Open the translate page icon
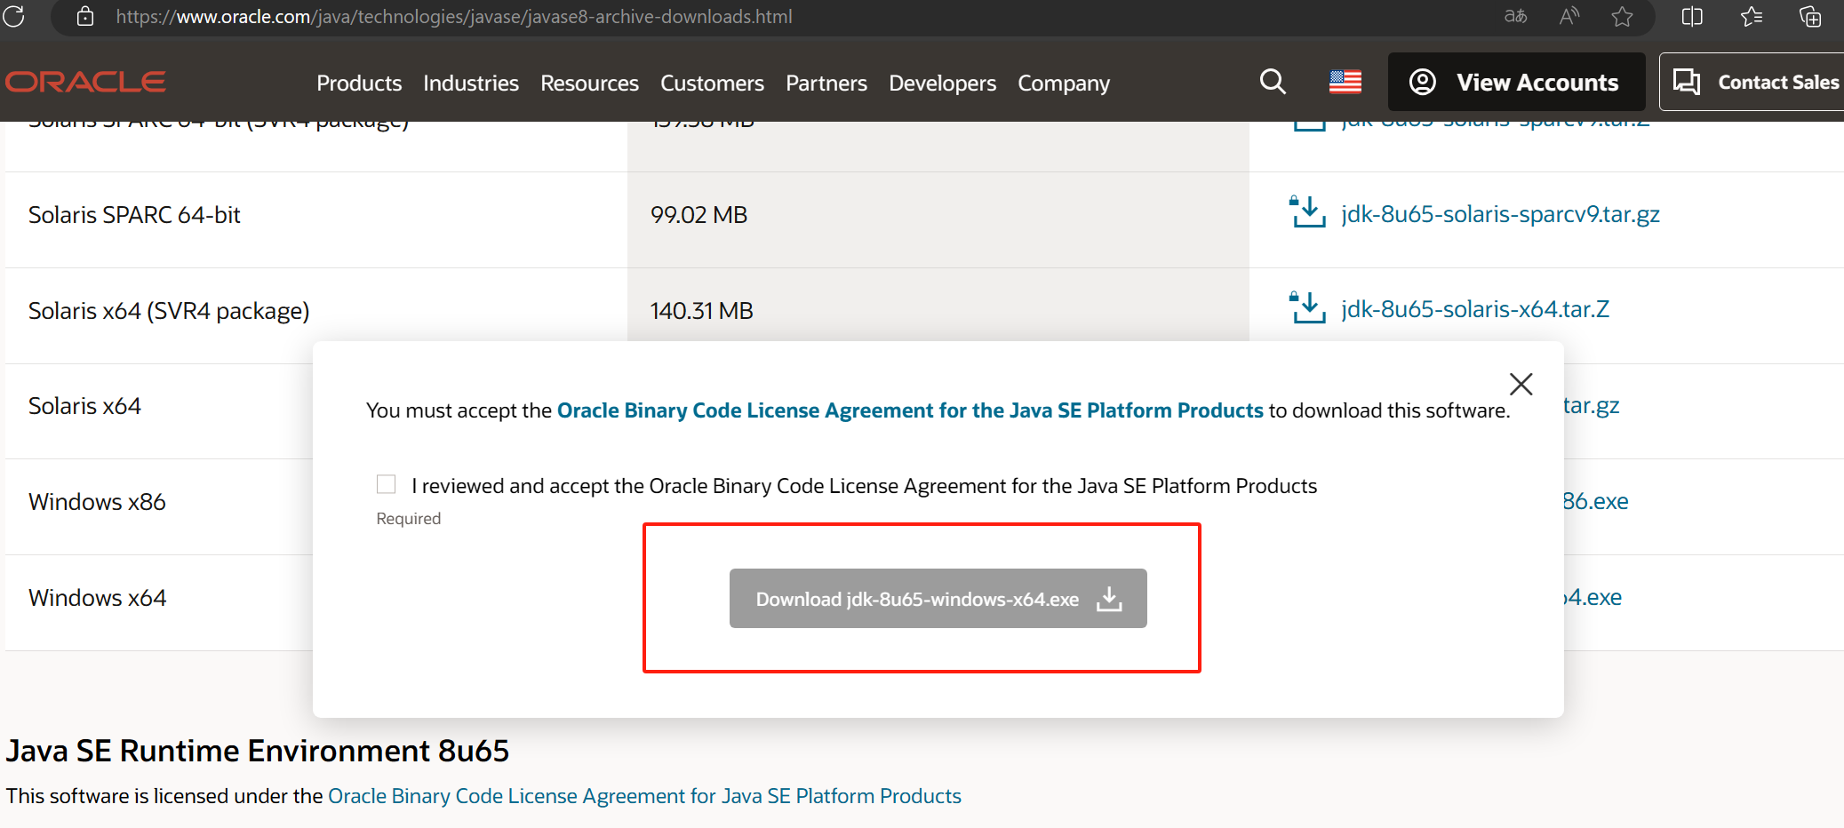1844x828 pixels. [x=1515, y=16]
